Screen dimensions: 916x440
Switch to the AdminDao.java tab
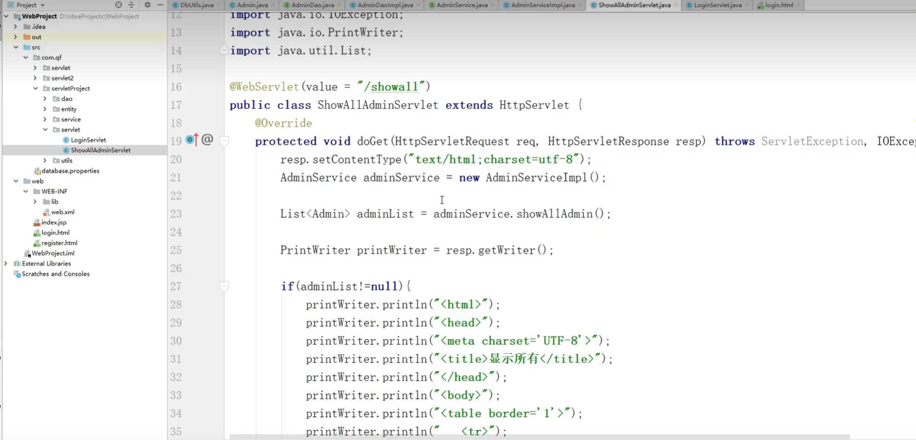pos(312,5)
